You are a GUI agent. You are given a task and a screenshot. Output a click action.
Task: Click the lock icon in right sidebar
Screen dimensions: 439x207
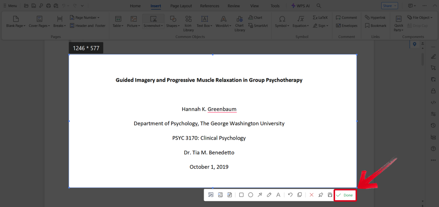tap(433, 91)
